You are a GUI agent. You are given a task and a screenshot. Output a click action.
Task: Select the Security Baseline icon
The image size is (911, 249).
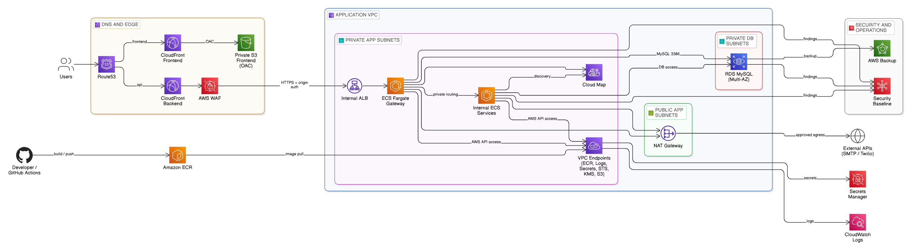(x=882, y=86)
